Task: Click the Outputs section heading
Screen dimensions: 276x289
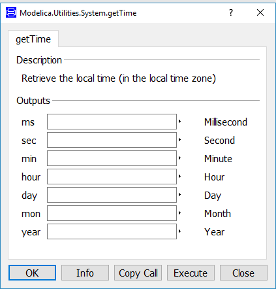Action: [33, 101]
